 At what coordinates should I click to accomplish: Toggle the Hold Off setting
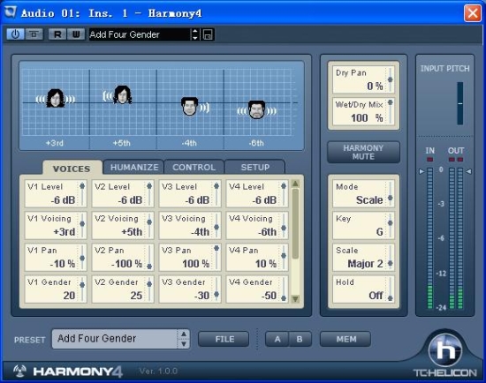(x=363, y=289)
